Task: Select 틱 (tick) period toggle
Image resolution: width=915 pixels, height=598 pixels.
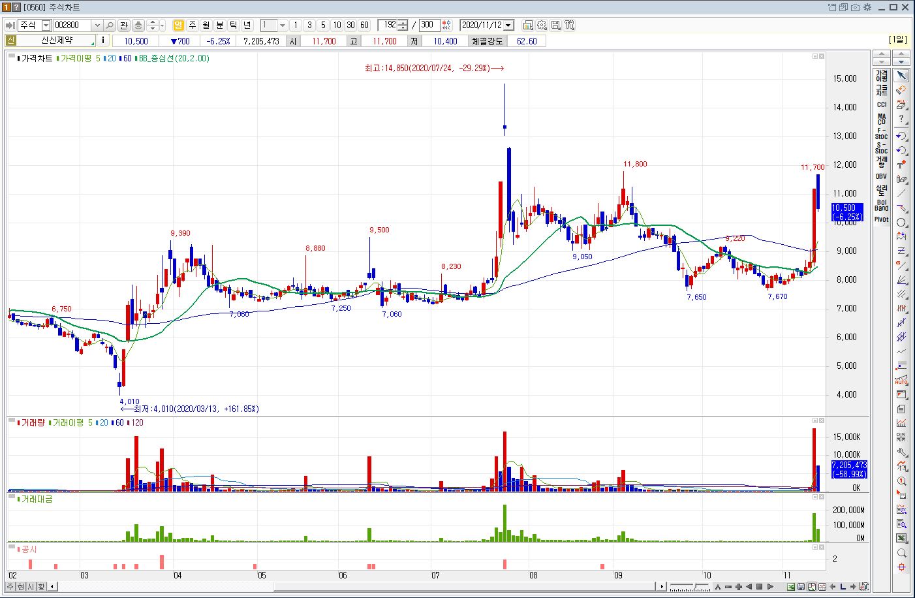Action: (x=233, y=25)
